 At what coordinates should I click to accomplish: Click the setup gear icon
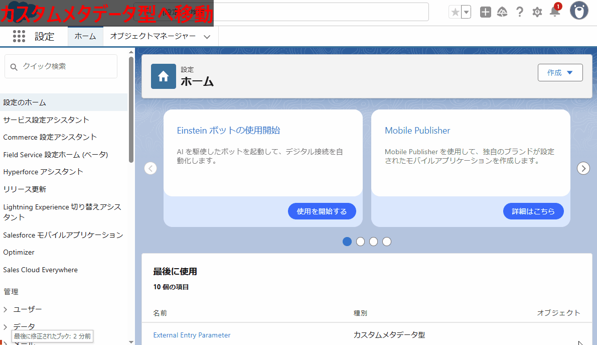coord(537,12)
